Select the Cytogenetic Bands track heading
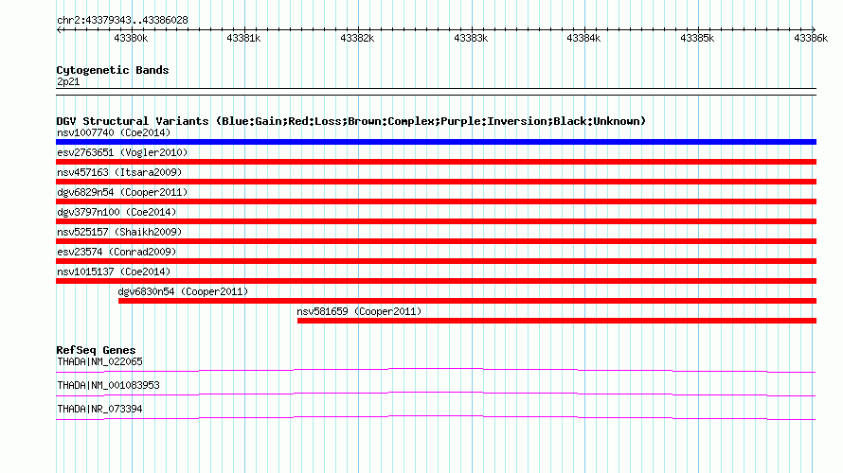 click(113, 70)
